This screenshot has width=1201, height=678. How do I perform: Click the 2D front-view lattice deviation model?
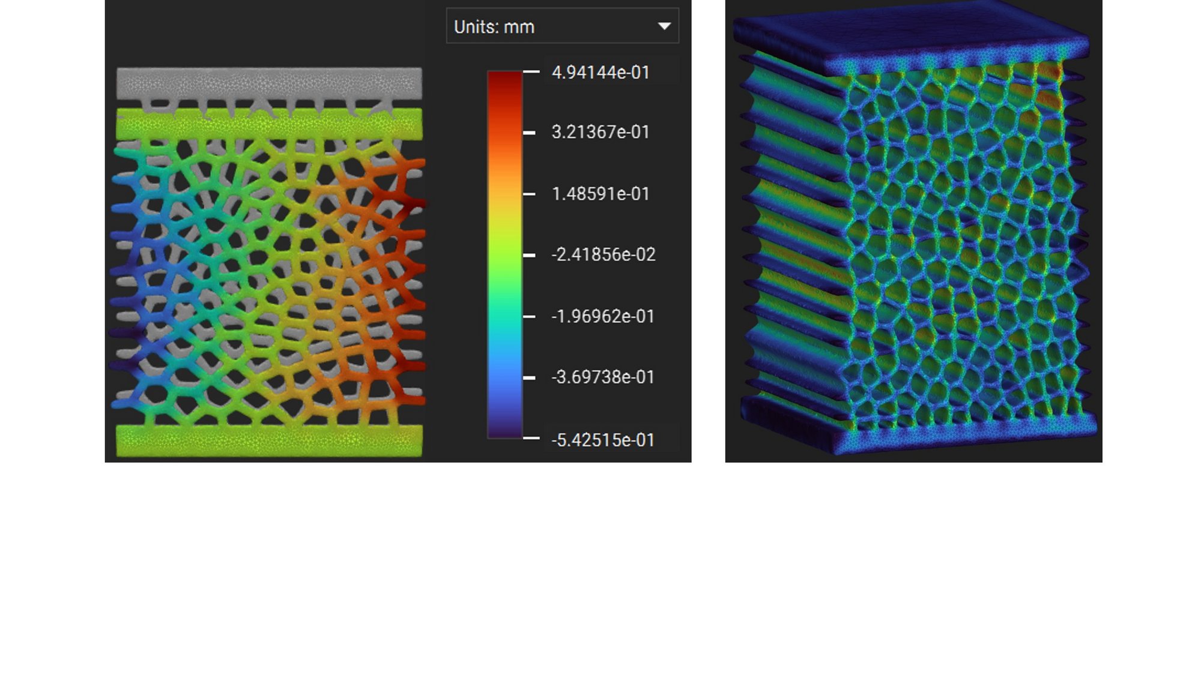click(x=268, y=262)
